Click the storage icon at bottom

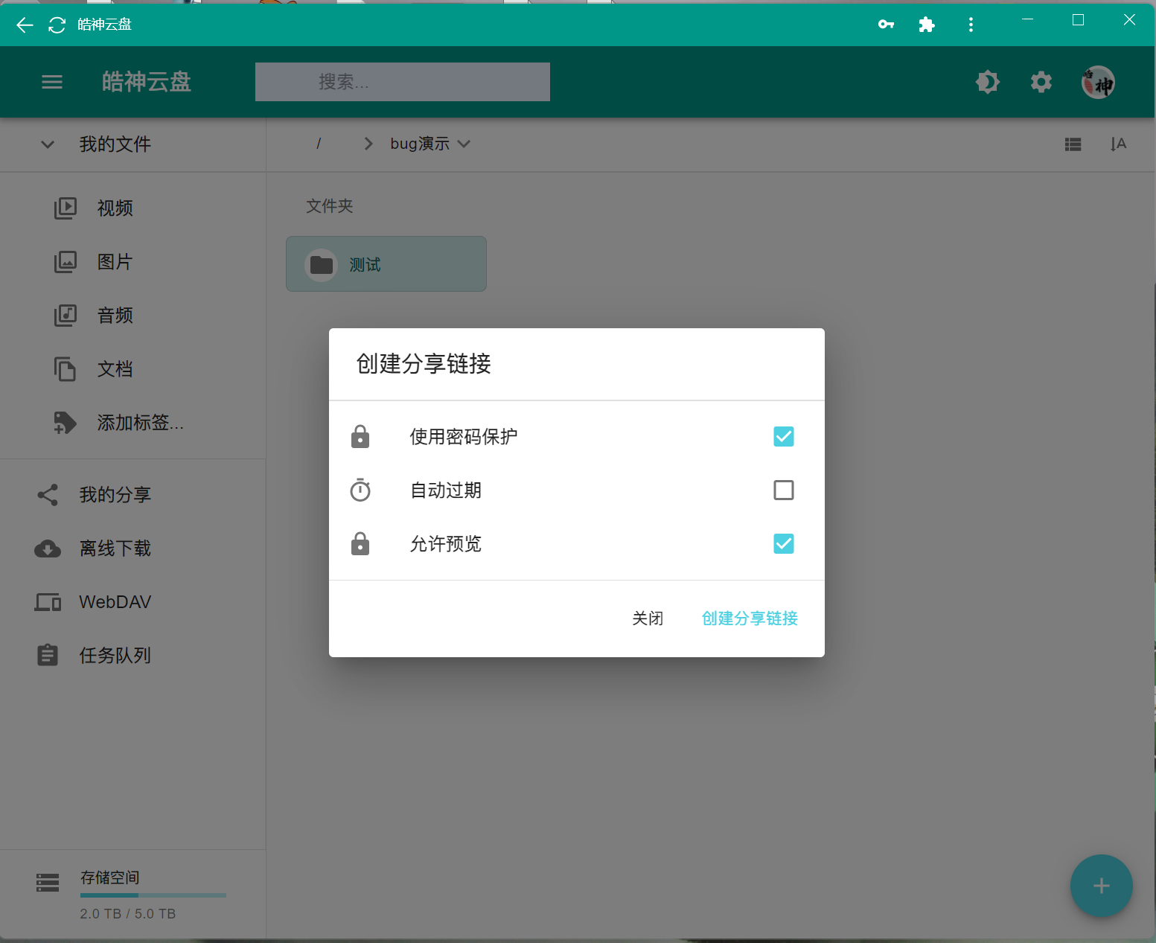coord(48,883)
